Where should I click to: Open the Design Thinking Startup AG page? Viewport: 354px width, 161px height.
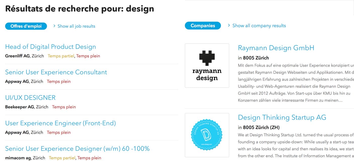pos(282,117)
